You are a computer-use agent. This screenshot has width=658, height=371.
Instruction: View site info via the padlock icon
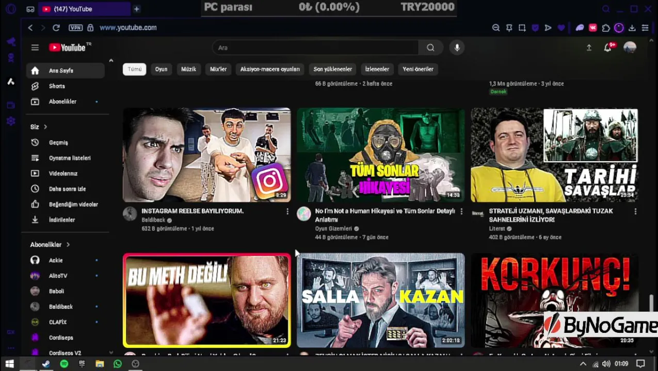(90, 28)
